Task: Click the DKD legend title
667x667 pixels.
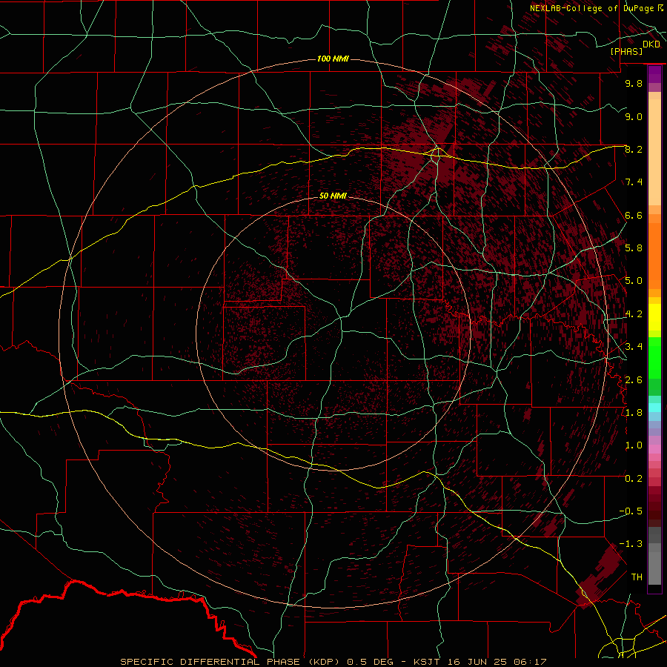Action: 651,44
